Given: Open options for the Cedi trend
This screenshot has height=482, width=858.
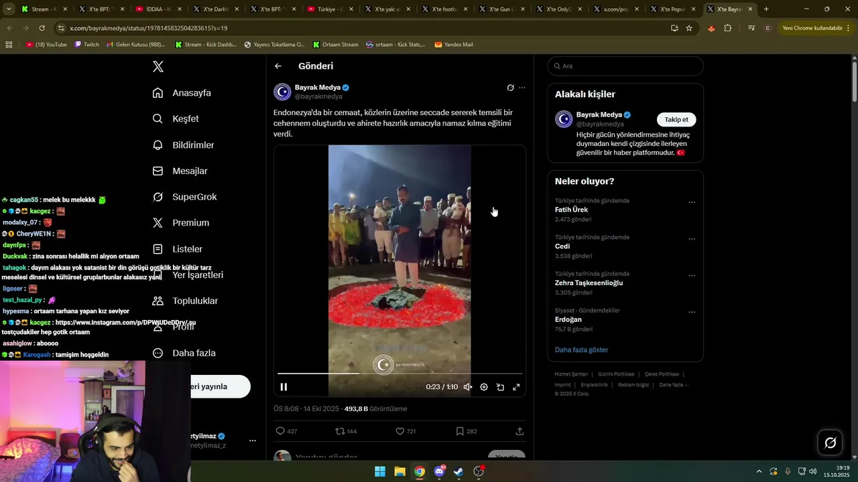Looking at the screenshot, I should point(692,239).
